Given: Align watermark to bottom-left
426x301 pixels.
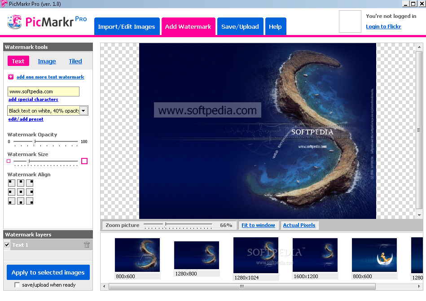Looking at the screenshot, I should pyautogui.click(x=12, y=201).
